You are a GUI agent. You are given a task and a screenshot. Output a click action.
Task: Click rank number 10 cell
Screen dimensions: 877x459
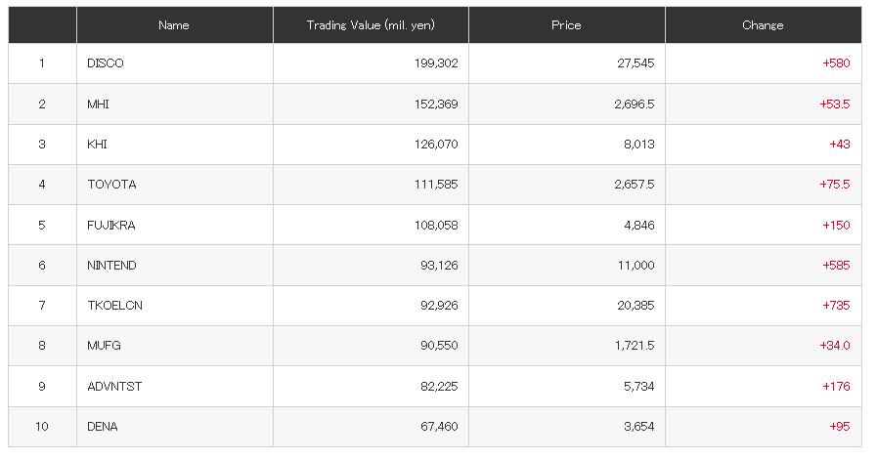42,427
